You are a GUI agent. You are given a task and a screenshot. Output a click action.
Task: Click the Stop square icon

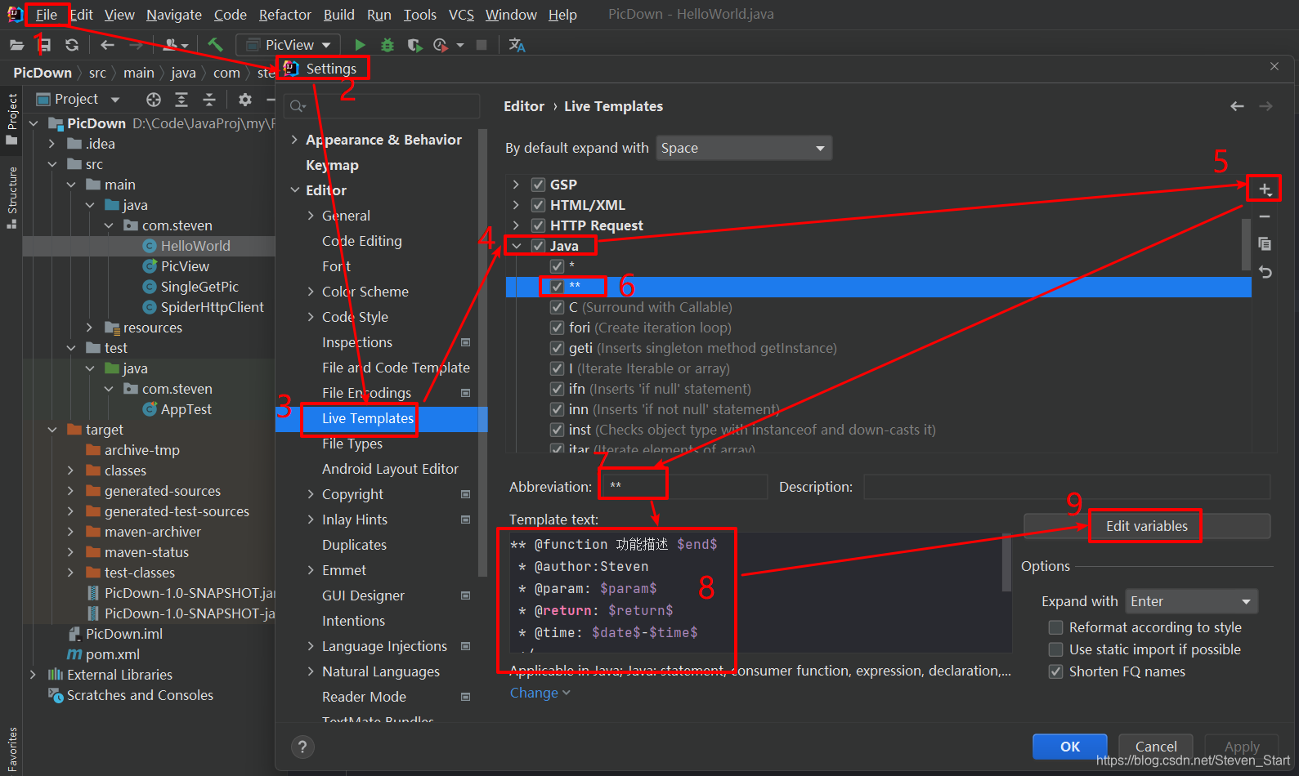[x=482, y=45]
